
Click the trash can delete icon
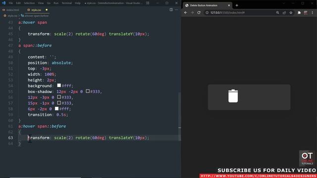click(x=233, y=96)
